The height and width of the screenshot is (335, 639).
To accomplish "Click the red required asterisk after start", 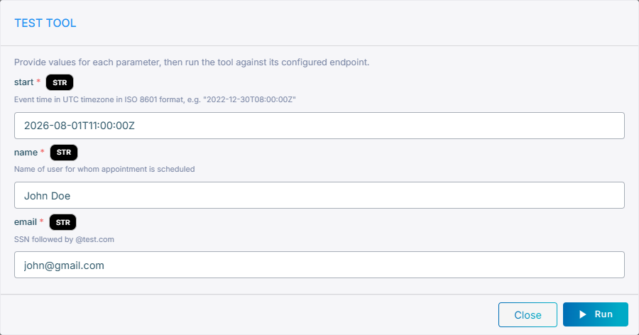I will [38, 82].
